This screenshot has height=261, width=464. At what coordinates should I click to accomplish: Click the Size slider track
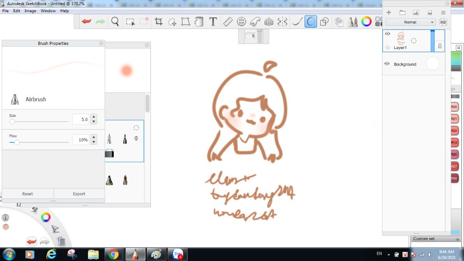coord(39,121)
